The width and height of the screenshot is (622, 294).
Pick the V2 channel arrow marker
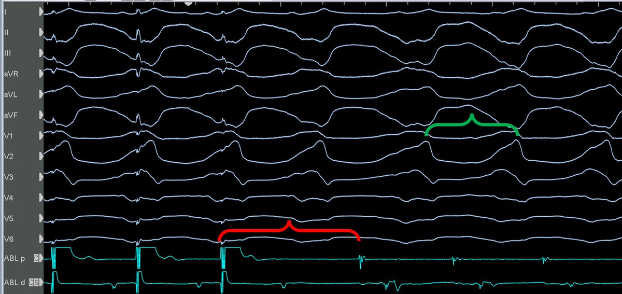(41, 157)
